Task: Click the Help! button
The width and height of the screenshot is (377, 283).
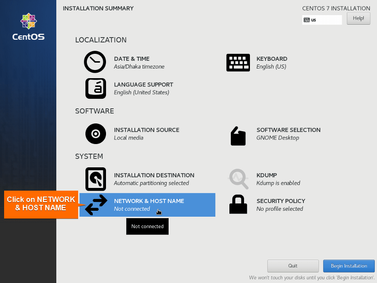Action: click(358, 18)
